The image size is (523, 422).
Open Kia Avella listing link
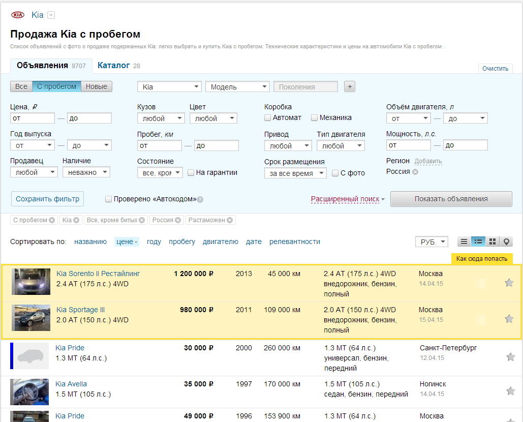point(71,384)
